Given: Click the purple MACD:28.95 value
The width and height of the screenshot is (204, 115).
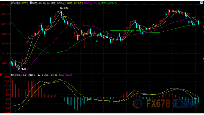Looking at the screenshot, I should pos(65,75).
